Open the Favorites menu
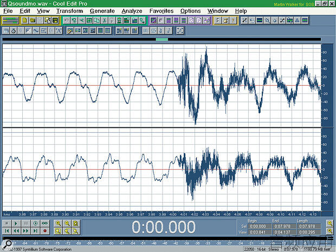This screenshot has width=336, height=252. click(x=161, y=11)
